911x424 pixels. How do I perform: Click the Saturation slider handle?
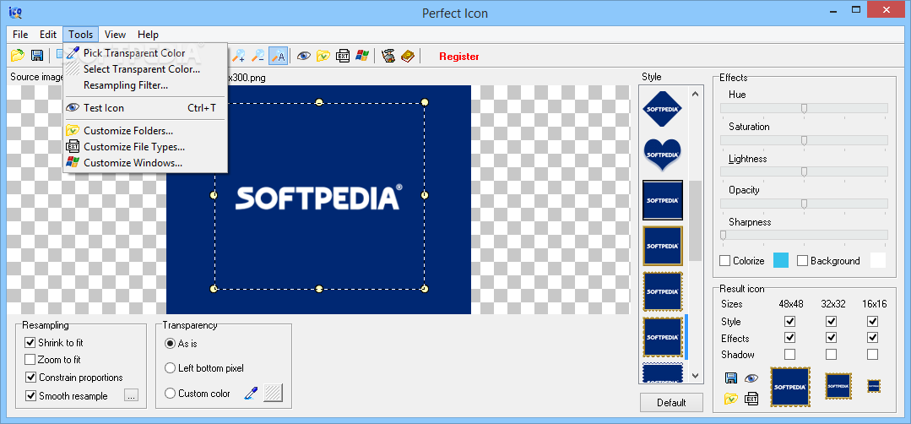coord(804,140)
